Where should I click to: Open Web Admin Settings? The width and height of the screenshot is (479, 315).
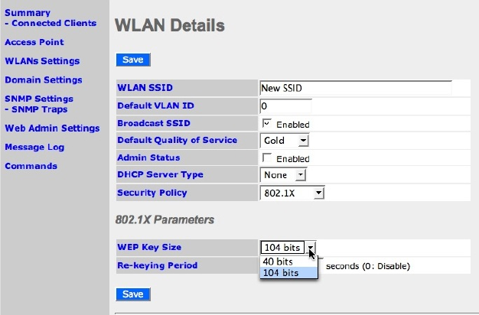tap(52, 128)
